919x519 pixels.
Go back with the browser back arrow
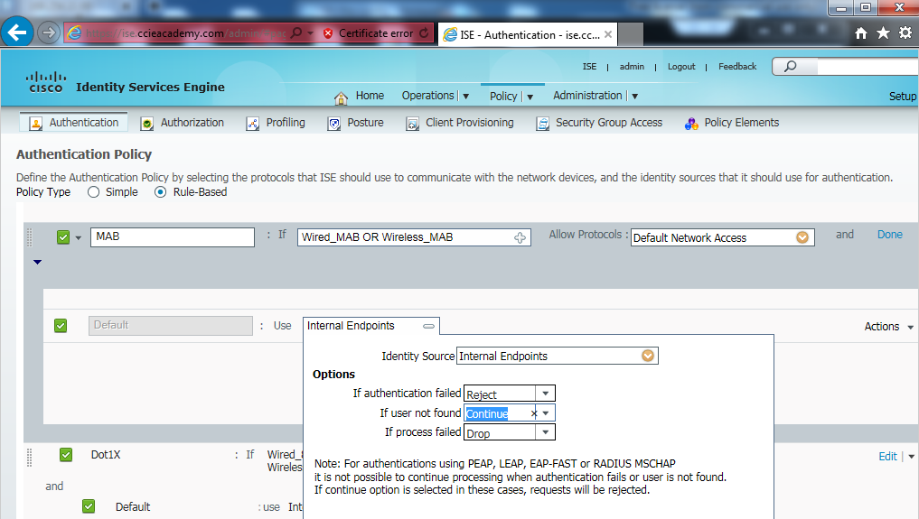17,32
